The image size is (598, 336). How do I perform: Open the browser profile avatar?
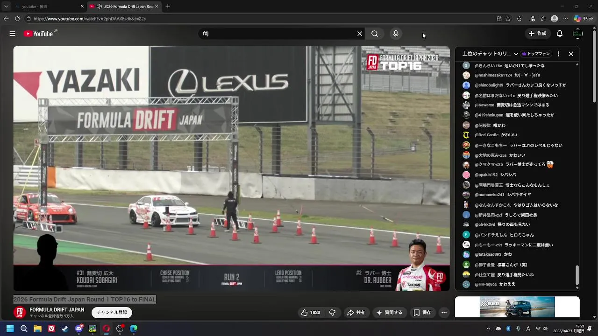[554, 19]
